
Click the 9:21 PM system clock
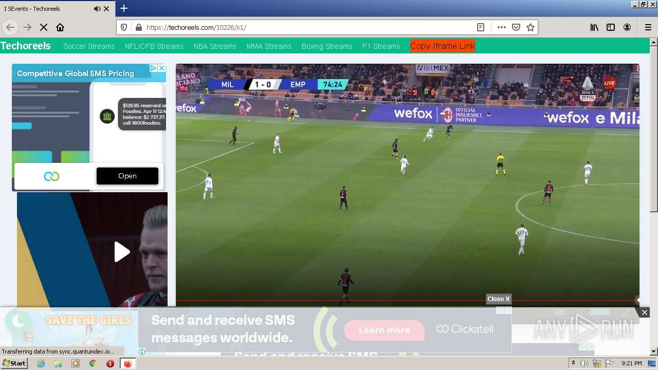point(632,363)
